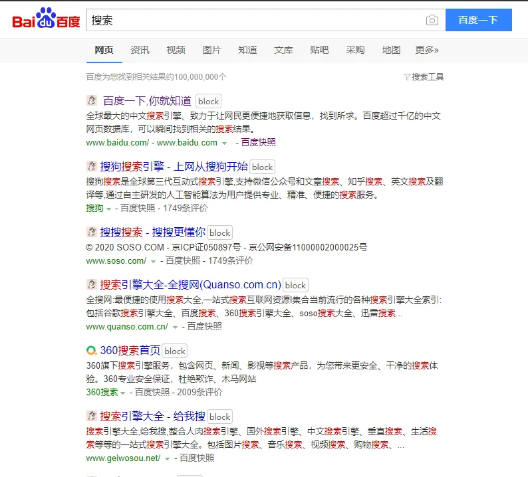Click 1749条评价 under 搜狗 result
Screen dimensions: 528x477
[x=186, y=208]
